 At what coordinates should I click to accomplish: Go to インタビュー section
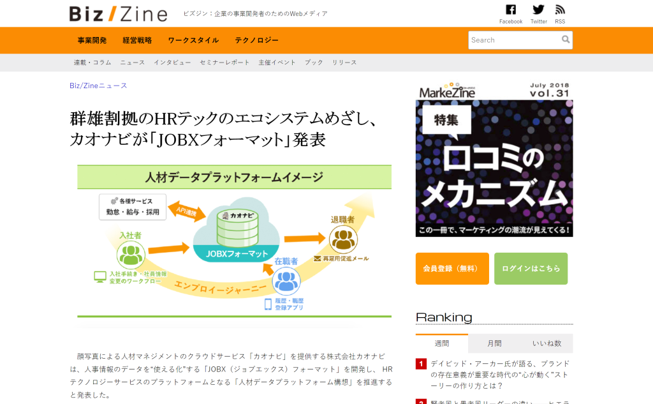point(172,63)
